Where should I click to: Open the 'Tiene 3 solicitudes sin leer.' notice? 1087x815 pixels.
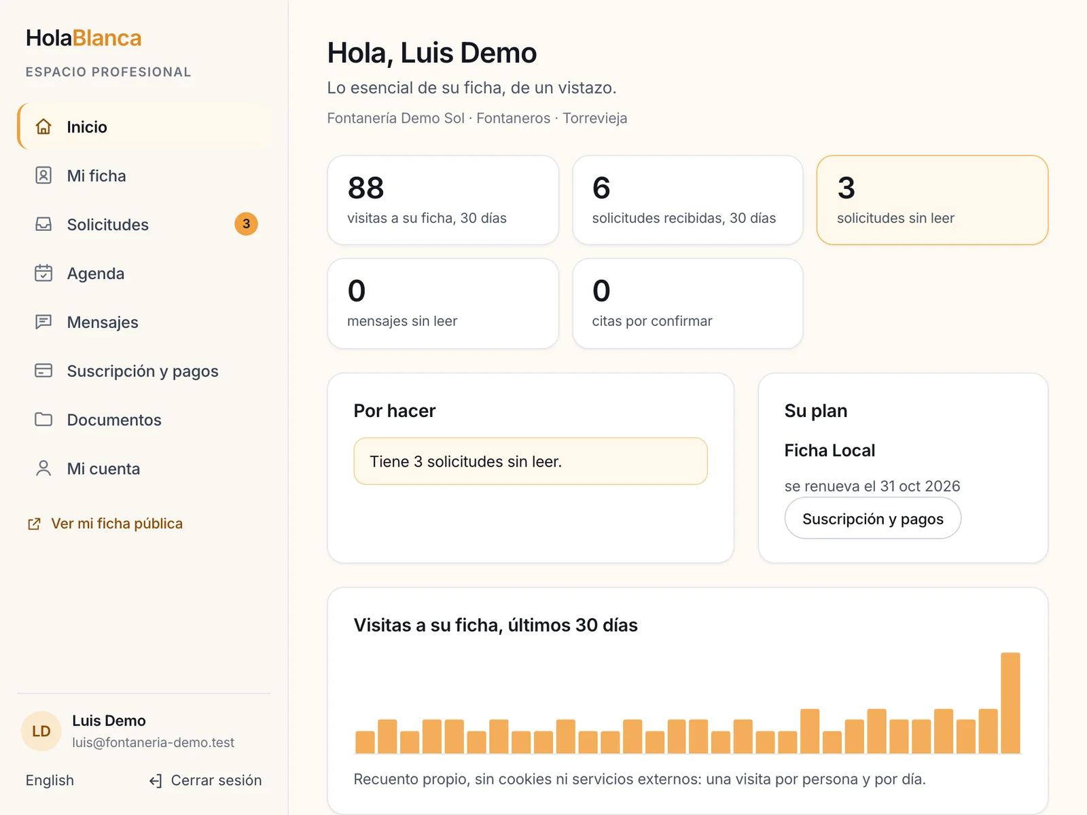point(531,461)
